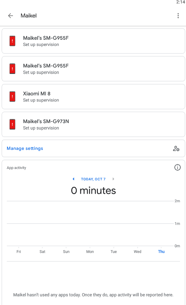Open the Xiaomi MI 8 device card
Viewport: 186px width, 305px height.
click(93, 97)
